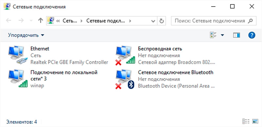
Task: Click the Ethernet name label
Action: [40, 49]
